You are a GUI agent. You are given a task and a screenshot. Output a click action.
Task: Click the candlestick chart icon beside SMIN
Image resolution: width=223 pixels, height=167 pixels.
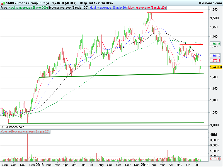click(3, 3)
